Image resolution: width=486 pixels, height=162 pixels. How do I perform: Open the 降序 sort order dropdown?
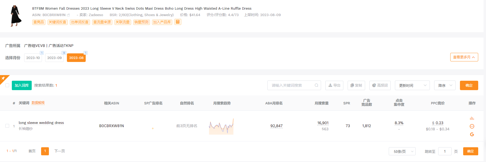click(x=445, y=85)
